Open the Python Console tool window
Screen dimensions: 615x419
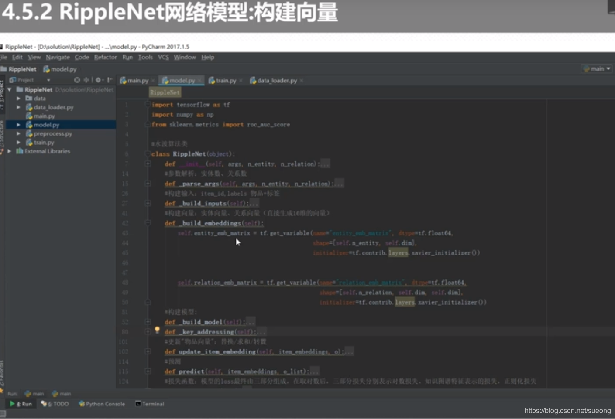coord(102,404)
